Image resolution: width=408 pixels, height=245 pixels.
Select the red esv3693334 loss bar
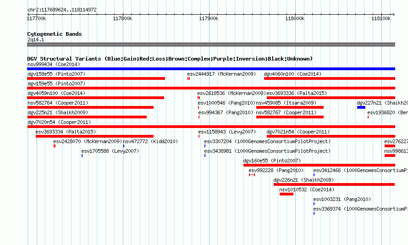(x=95, y=136)
